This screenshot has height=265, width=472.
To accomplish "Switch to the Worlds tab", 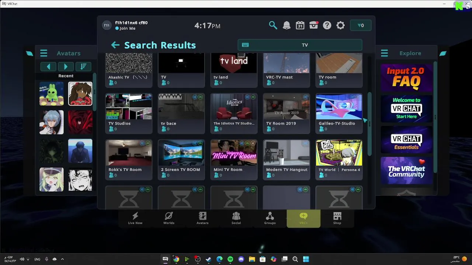I will [x=169, y=218].
